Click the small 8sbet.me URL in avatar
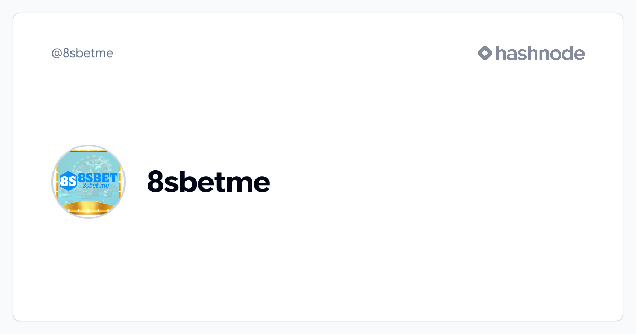Screen dimensions: 636x334 (96, 186)
